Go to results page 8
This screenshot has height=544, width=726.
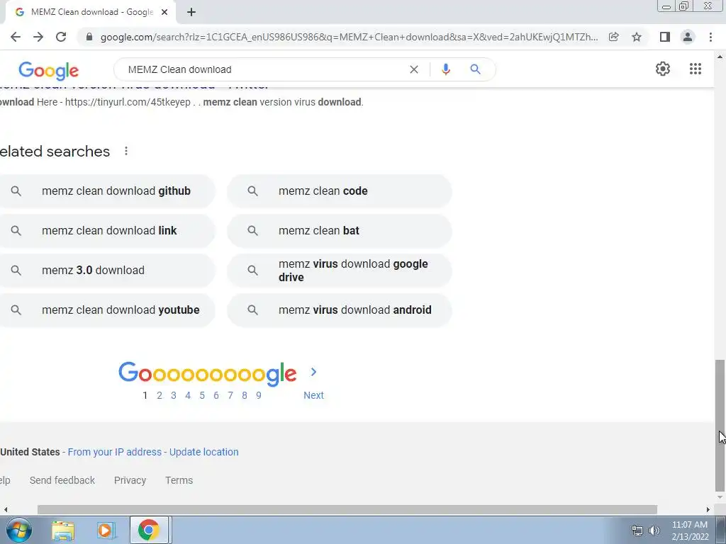point(245,395)
